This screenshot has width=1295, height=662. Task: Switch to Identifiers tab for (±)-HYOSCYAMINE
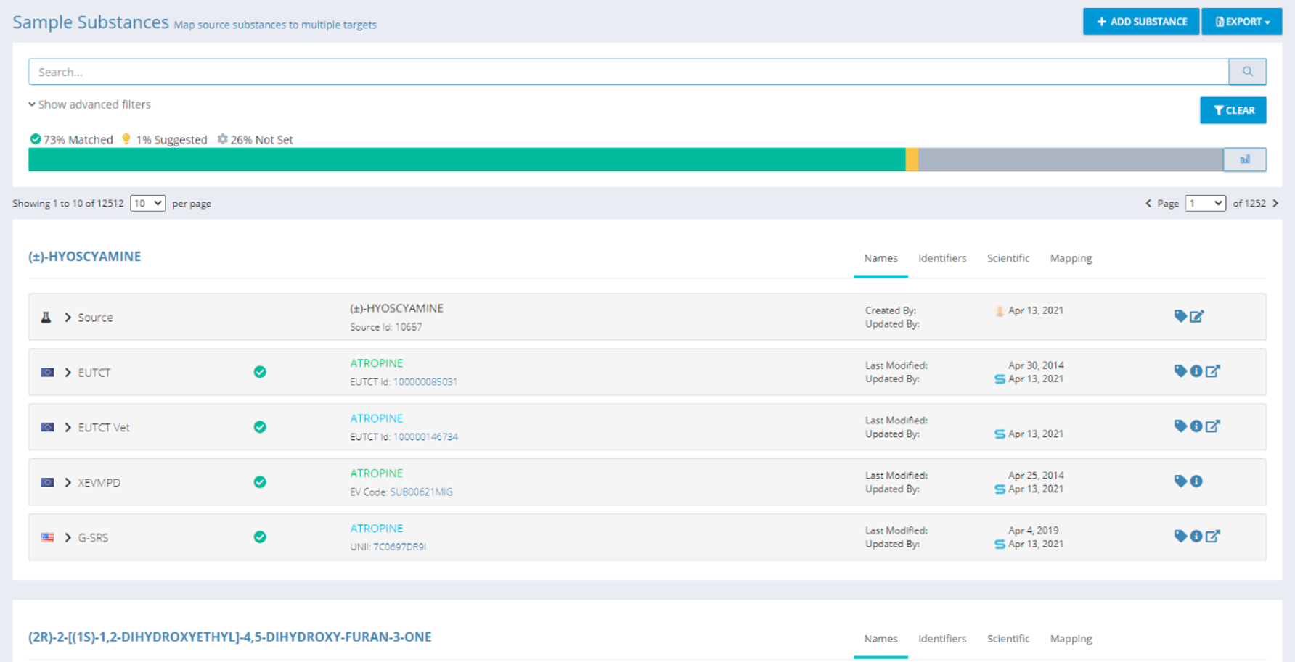(x=941, y=258)
